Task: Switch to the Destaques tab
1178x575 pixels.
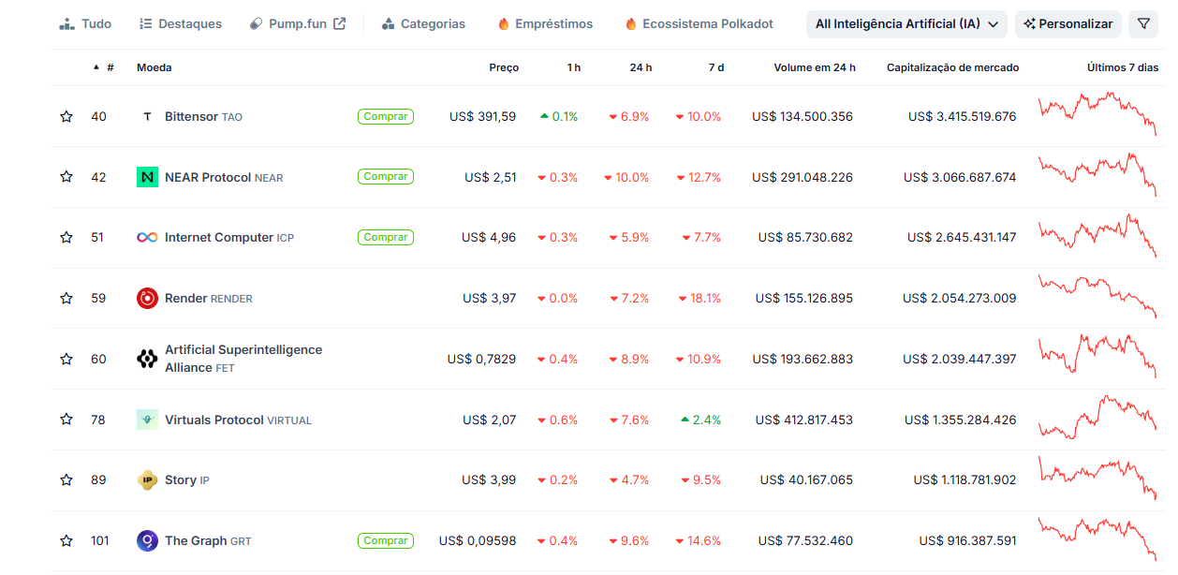Action: click(x=180, y=23)
